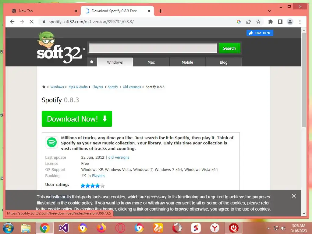Go back using the browser back arrow

[x=12, y=22]
